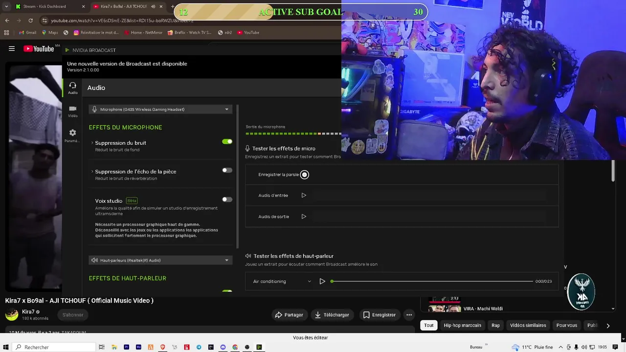This screenshot has height=352, width=626.
Task: Open the YouTube hamburger guide menu
Action: click(x=12, y=48)
